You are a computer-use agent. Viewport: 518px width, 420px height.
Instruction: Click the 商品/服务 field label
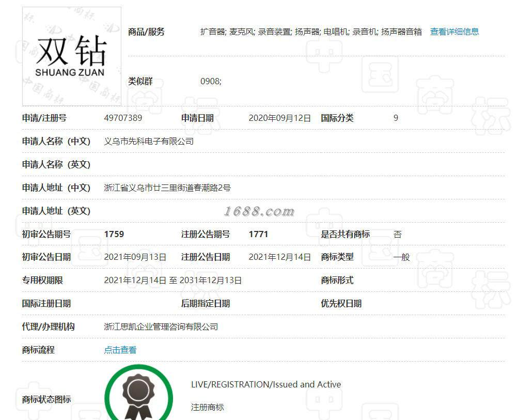click(146, 32)
